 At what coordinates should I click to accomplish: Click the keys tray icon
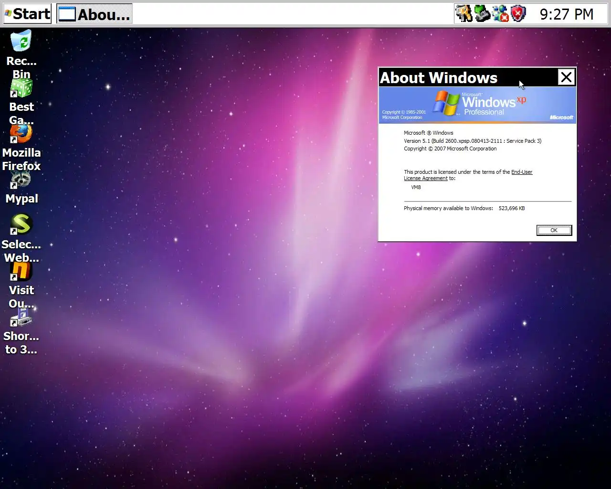coord(464,14)
